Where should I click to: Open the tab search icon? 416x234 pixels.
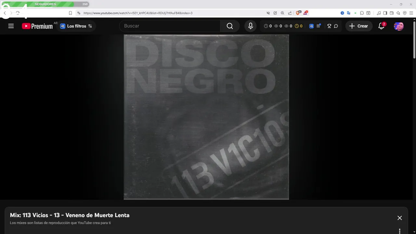tap(368, 13)
